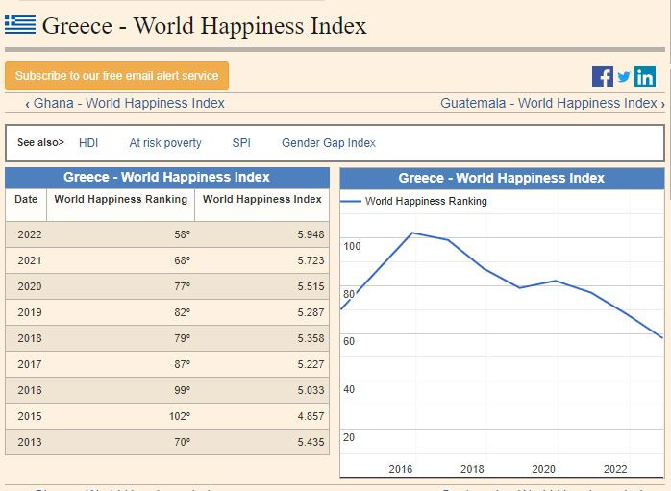Click the World Happiness Index column header

261,200
